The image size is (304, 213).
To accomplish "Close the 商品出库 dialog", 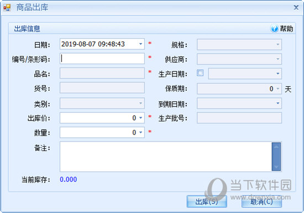I will (296, 8).
